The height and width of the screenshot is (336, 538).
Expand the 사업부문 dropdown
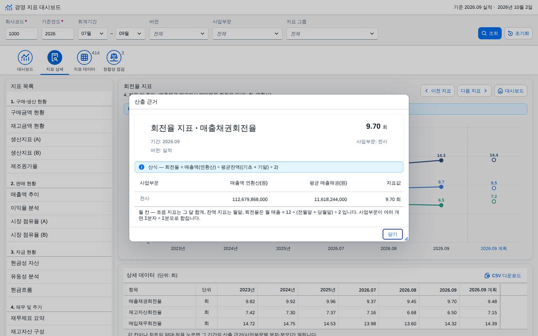point(247,34)
